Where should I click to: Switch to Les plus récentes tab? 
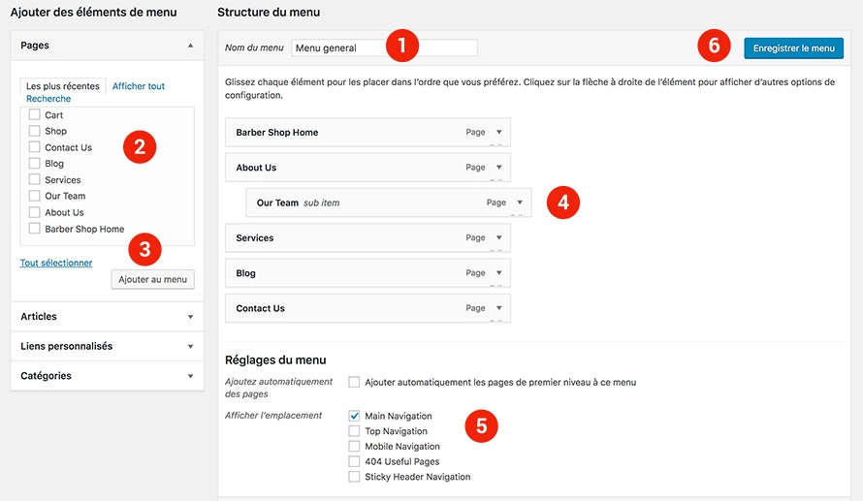tap(63, 86)
